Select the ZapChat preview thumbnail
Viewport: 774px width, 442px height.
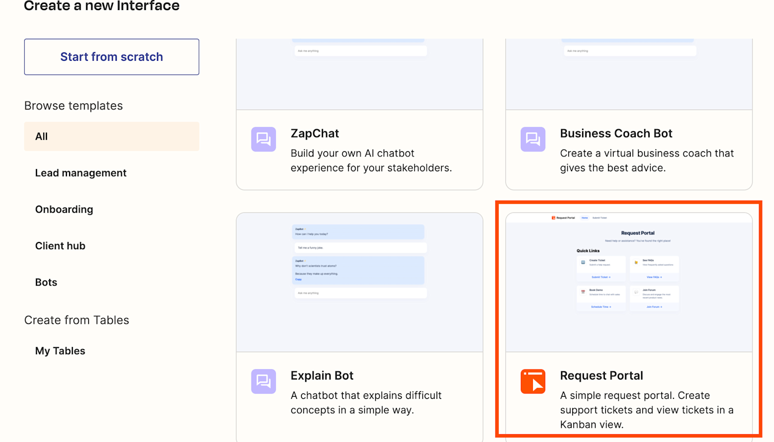pos(360,74)
